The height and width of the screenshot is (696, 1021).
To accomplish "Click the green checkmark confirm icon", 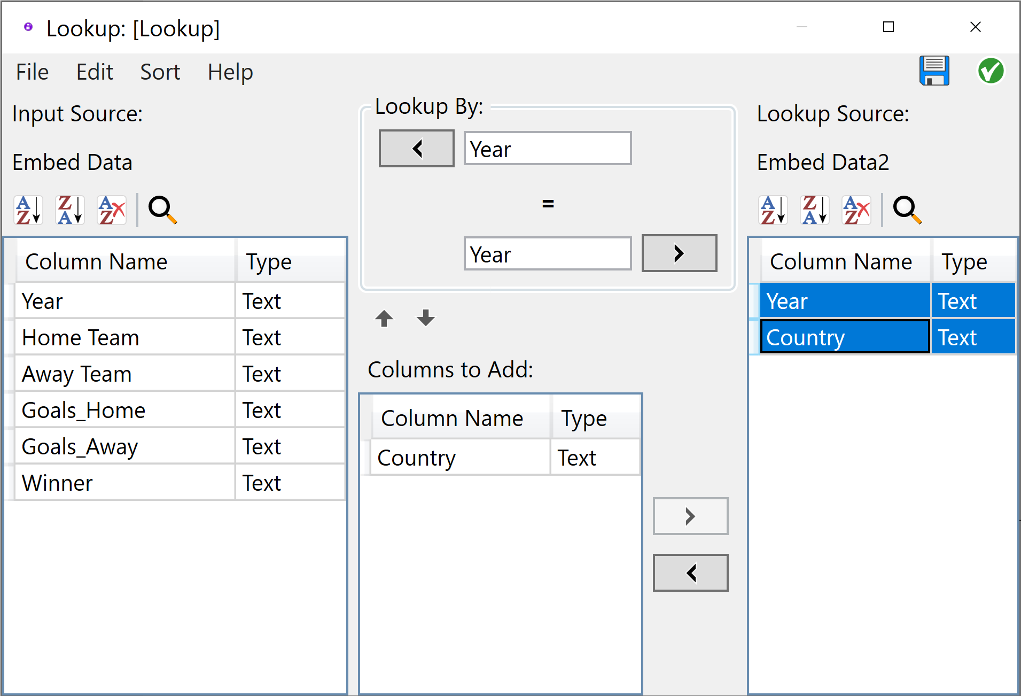I will point(991,71).
